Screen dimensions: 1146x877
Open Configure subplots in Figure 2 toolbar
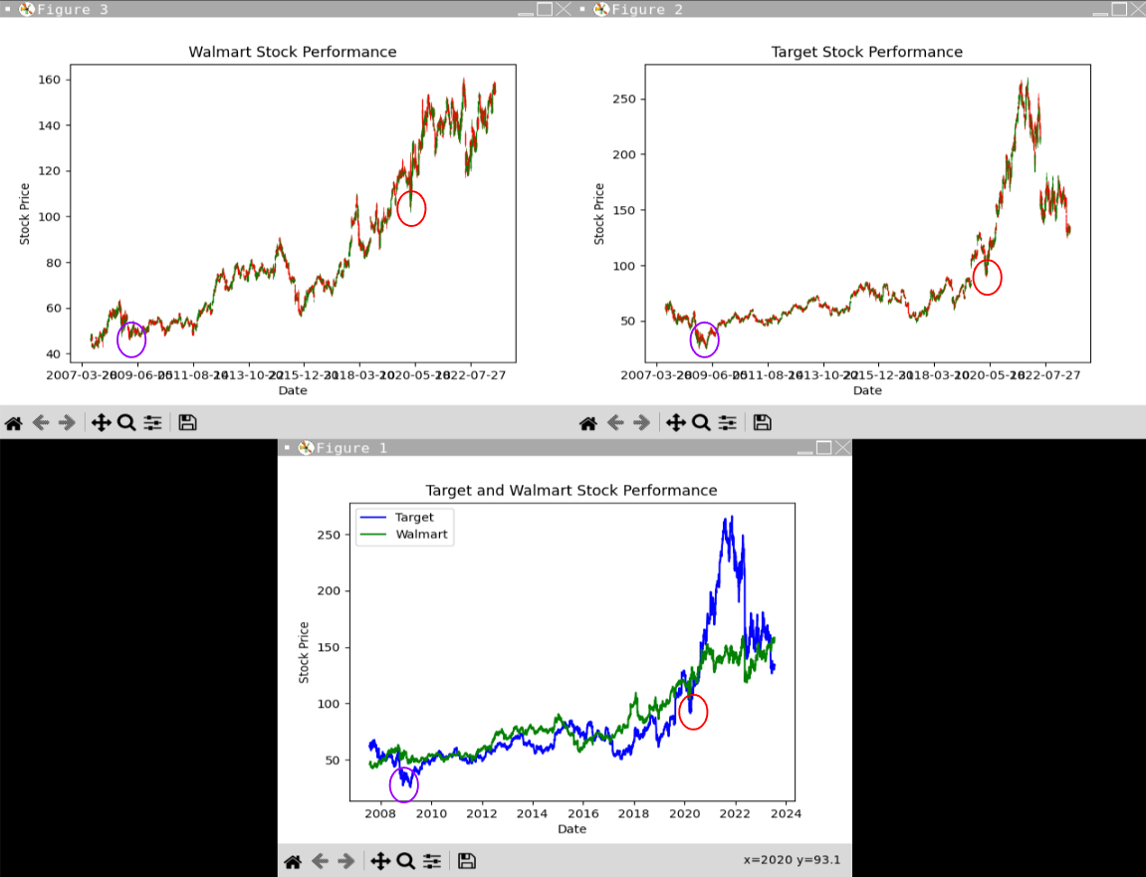(727, 422)
